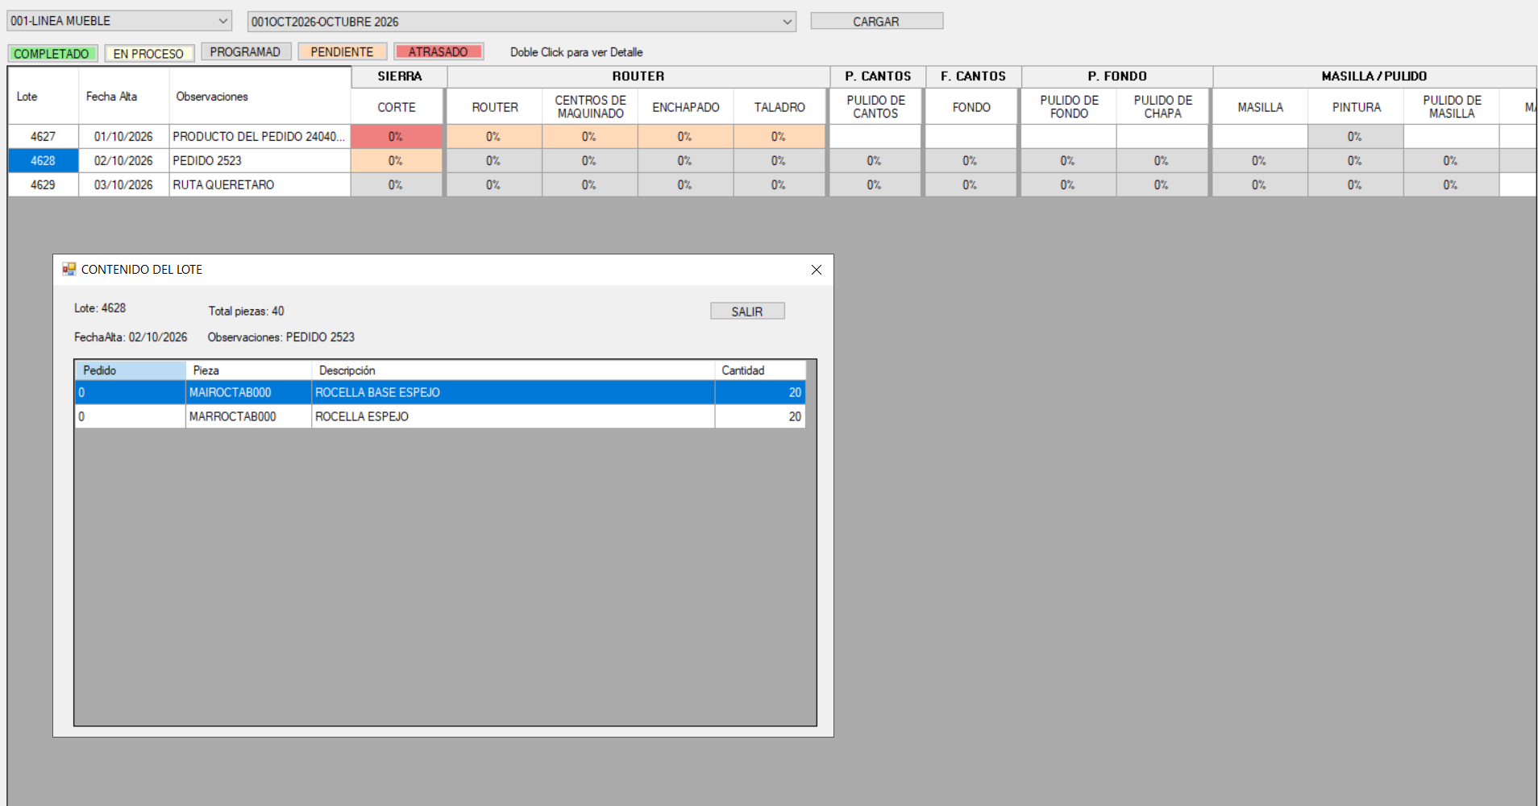This screenshot has width=1538, height=806.
Task: Click the ROCELLA ESPEJO description cell
Action: pyautogui.click(x=513, y=417)
